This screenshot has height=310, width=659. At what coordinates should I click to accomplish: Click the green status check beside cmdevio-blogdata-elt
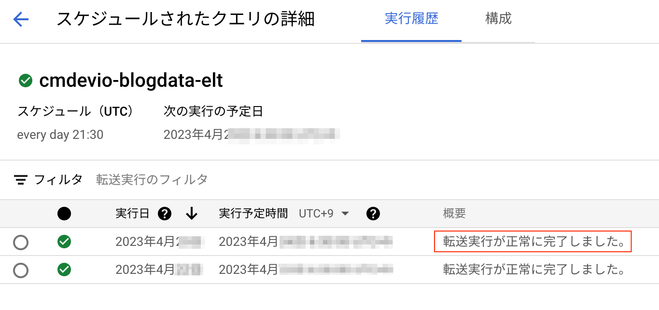25,81
